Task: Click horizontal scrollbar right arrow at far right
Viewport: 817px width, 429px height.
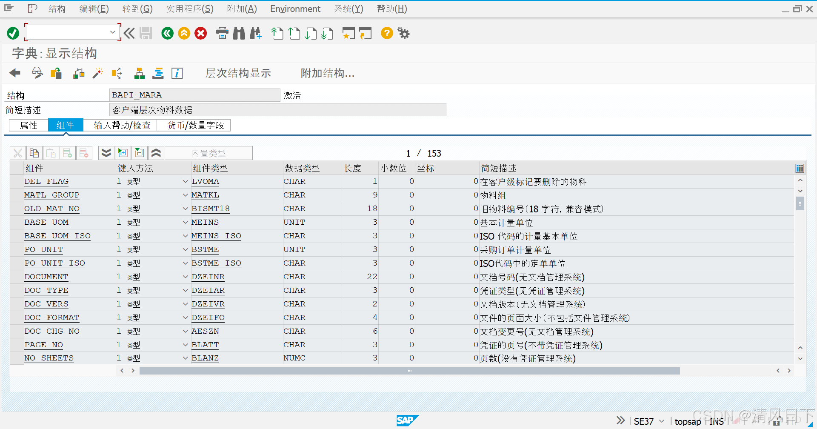Action: coord(789,371)
